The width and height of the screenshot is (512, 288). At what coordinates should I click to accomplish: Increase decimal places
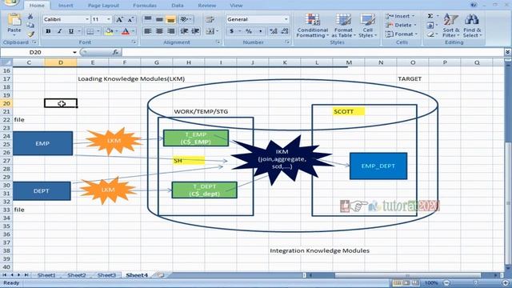tap(274, 31)
